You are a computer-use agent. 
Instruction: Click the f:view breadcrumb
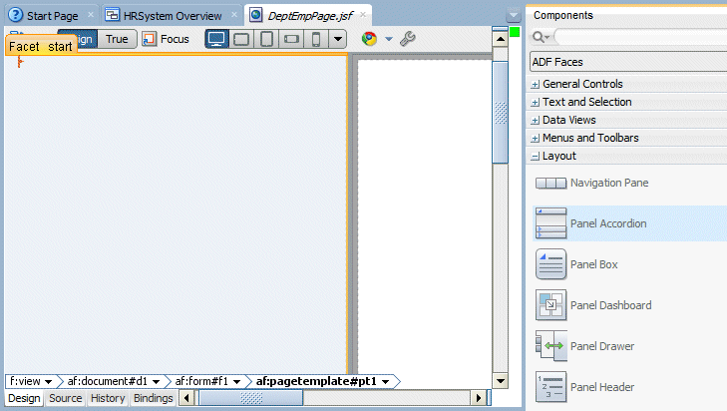pos(25,381)
